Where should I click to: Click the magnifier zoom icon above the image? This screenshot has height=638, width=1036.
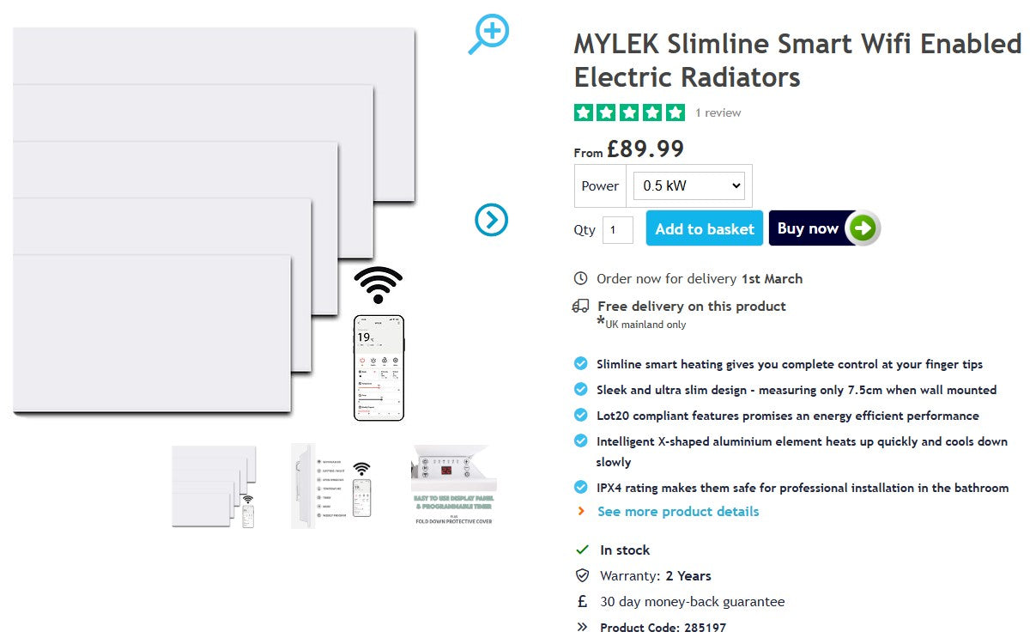489,33
